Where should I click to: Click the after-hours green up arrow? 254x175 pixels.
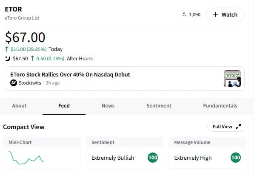tap(33, 58)
